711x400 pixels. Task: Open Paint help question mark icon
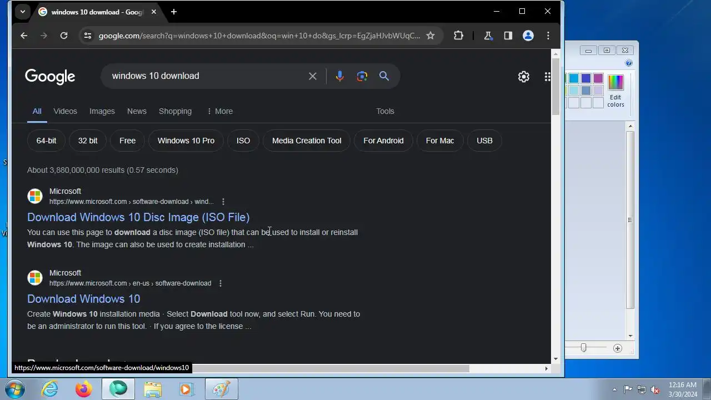(629, 63)
